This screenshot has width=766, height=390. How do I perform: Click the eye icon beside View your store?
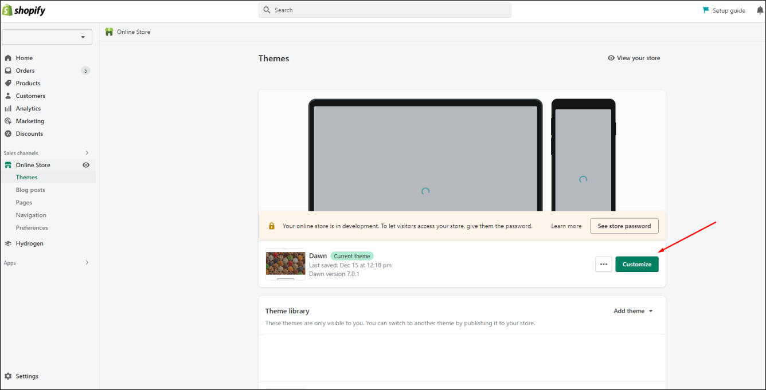(611, 58)
